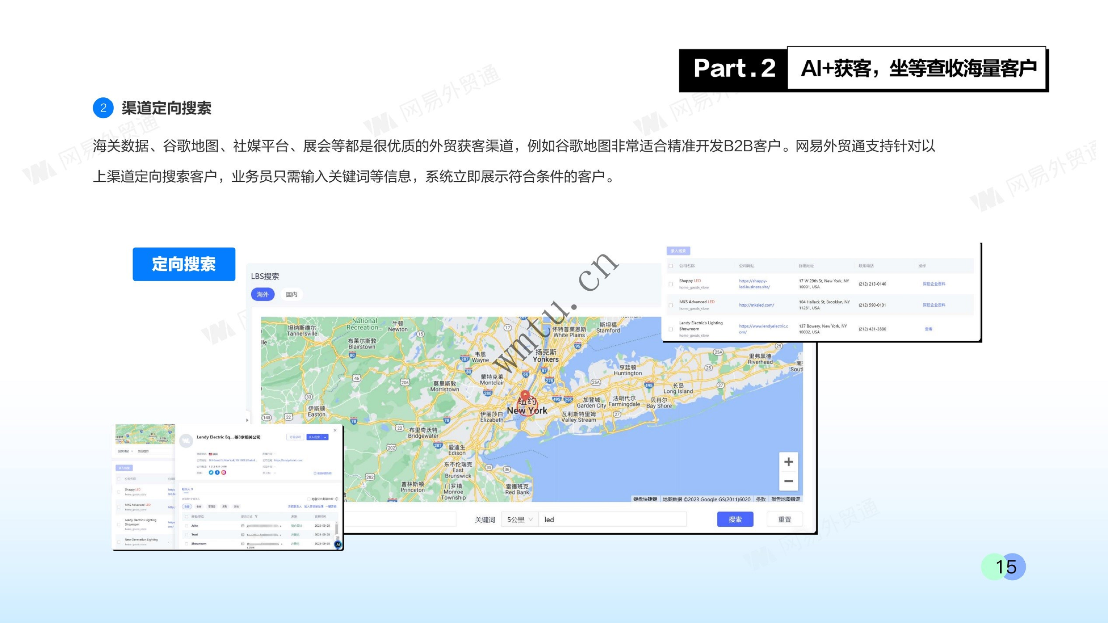The image size is (1108, 623).
Task: Click the mail icon in John's row
Action: [x=243, y=526]
